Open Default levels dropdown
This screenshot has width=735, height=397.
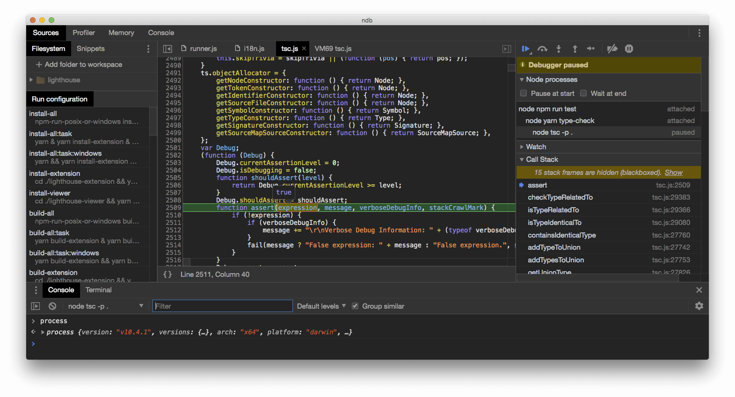tap(321, 306)
